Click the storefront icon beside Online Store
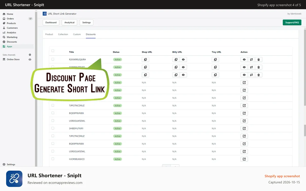The image size is (306, 191). [4, 59]
